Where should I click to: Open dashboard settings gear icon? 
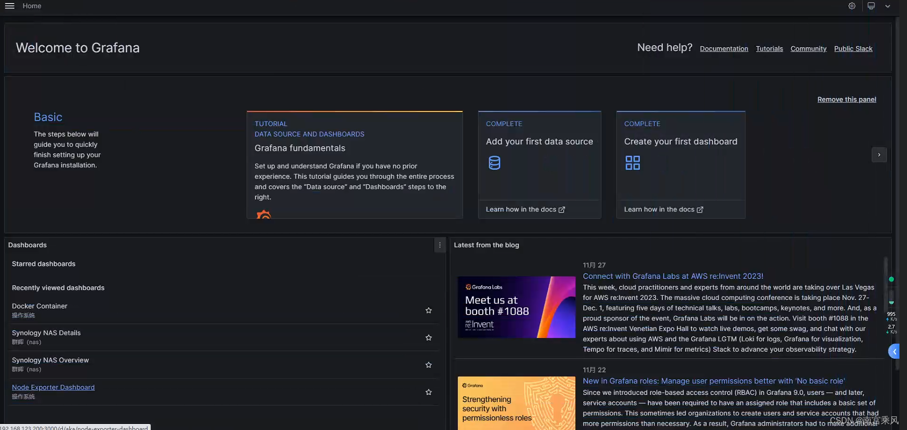(x=852, y=6)
